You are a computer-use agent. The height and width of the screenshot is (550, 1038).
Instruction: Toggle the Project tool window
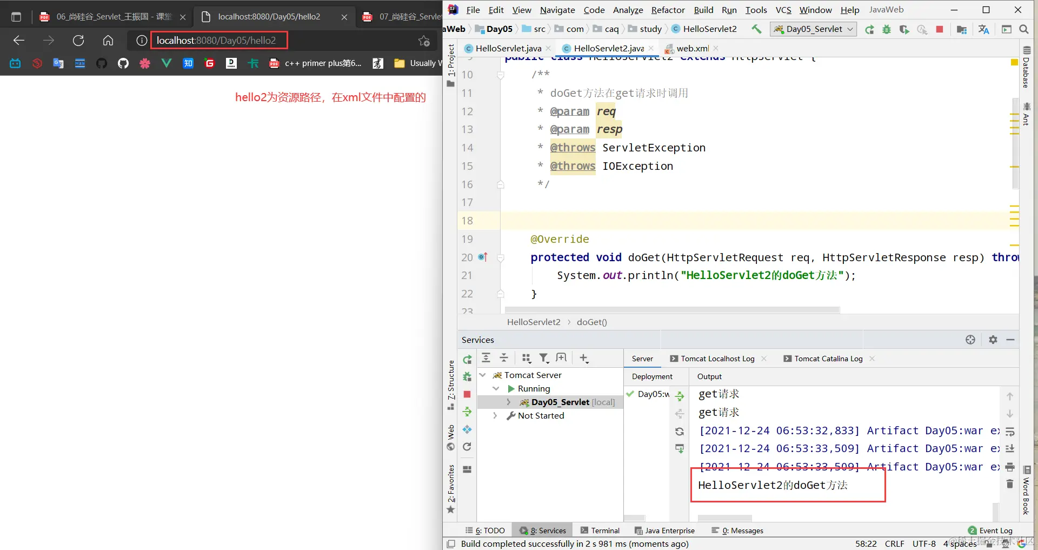coord(451,65)
